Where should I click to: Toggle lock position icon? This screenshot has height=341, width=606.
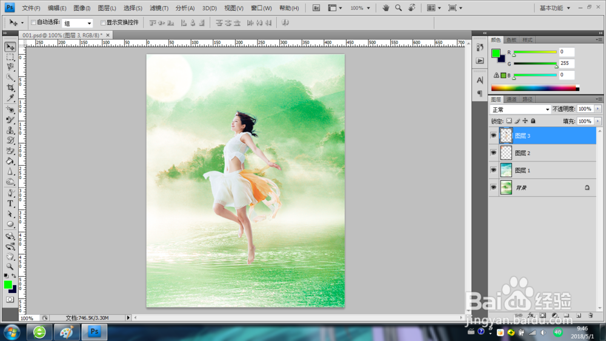pyautogui.click(x=525, y=121)
